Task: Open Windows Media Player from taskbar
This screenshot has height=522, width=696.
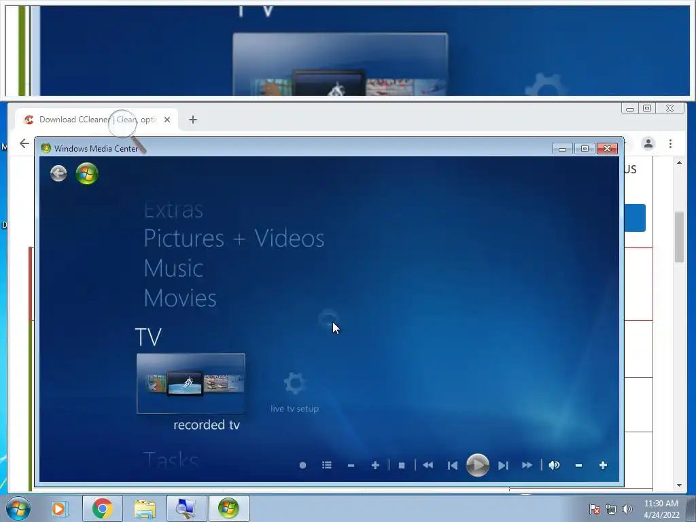Action: [58, 508]
